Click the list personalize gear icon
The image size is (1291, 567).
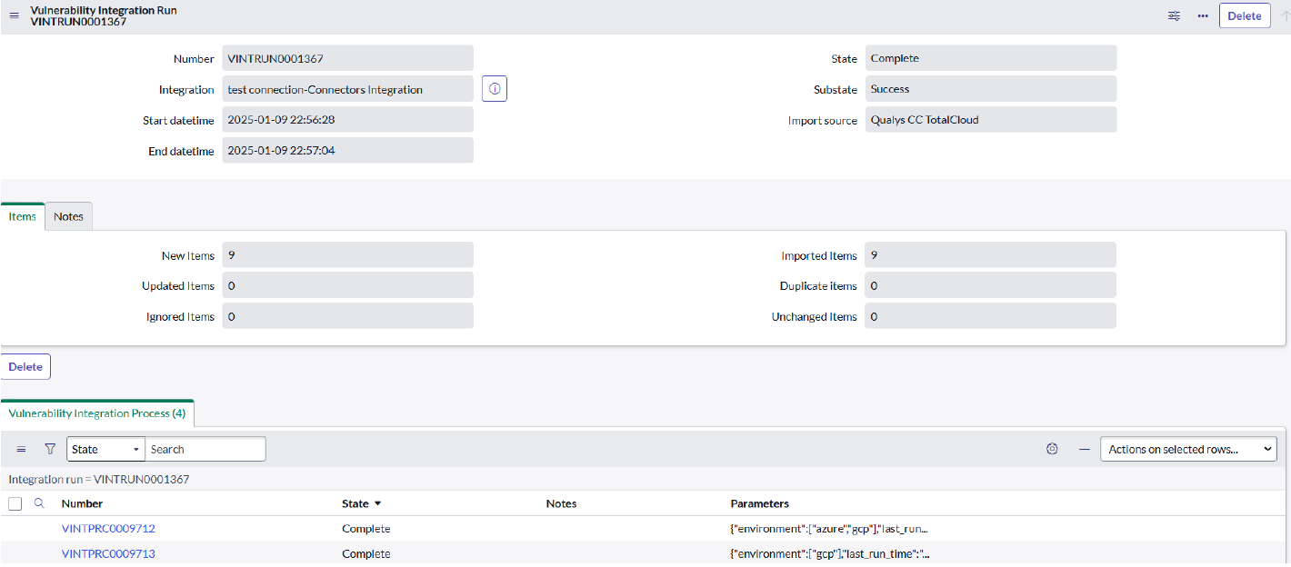click(1052, 449)
